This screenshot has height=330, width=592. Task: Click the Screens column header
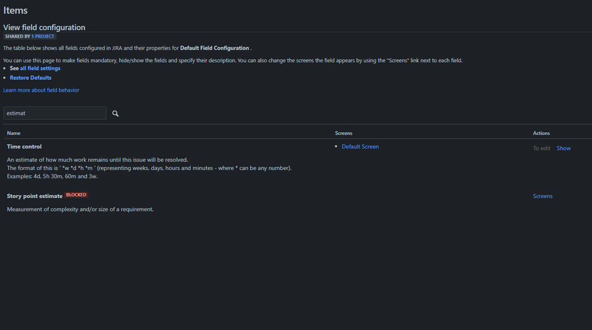point(344,133)
